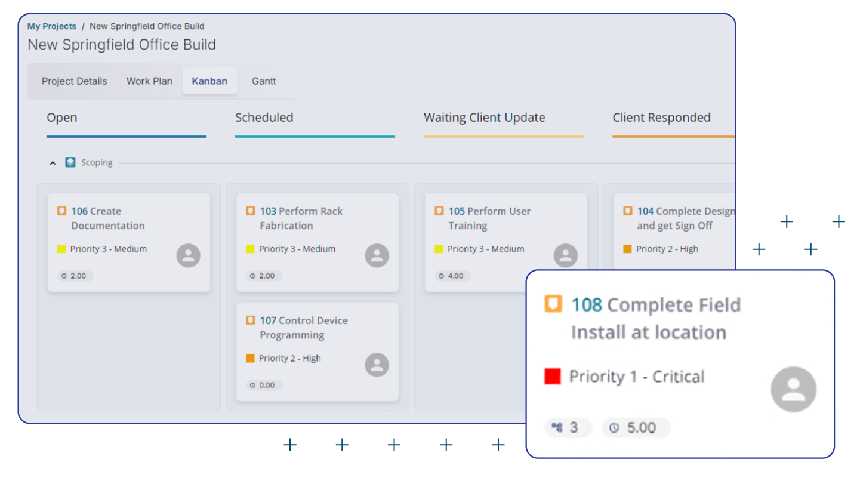Click the assignee avatar on task 103 card
The image size is (860, 478).
click(x=377, y=255)
